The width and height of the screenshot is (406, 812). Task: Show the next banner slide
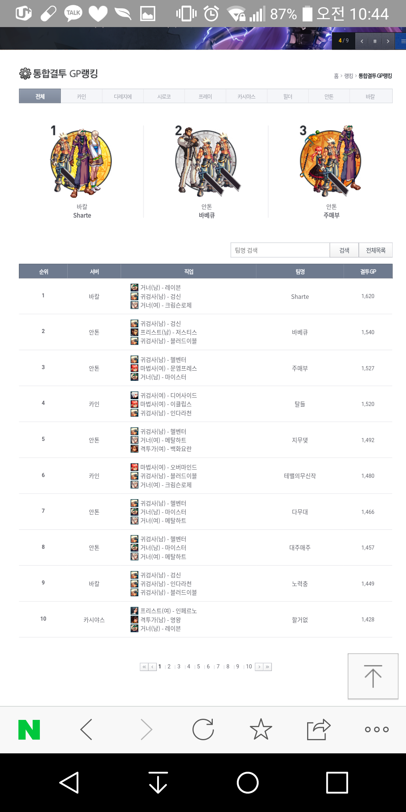click(x=388, y=41)
